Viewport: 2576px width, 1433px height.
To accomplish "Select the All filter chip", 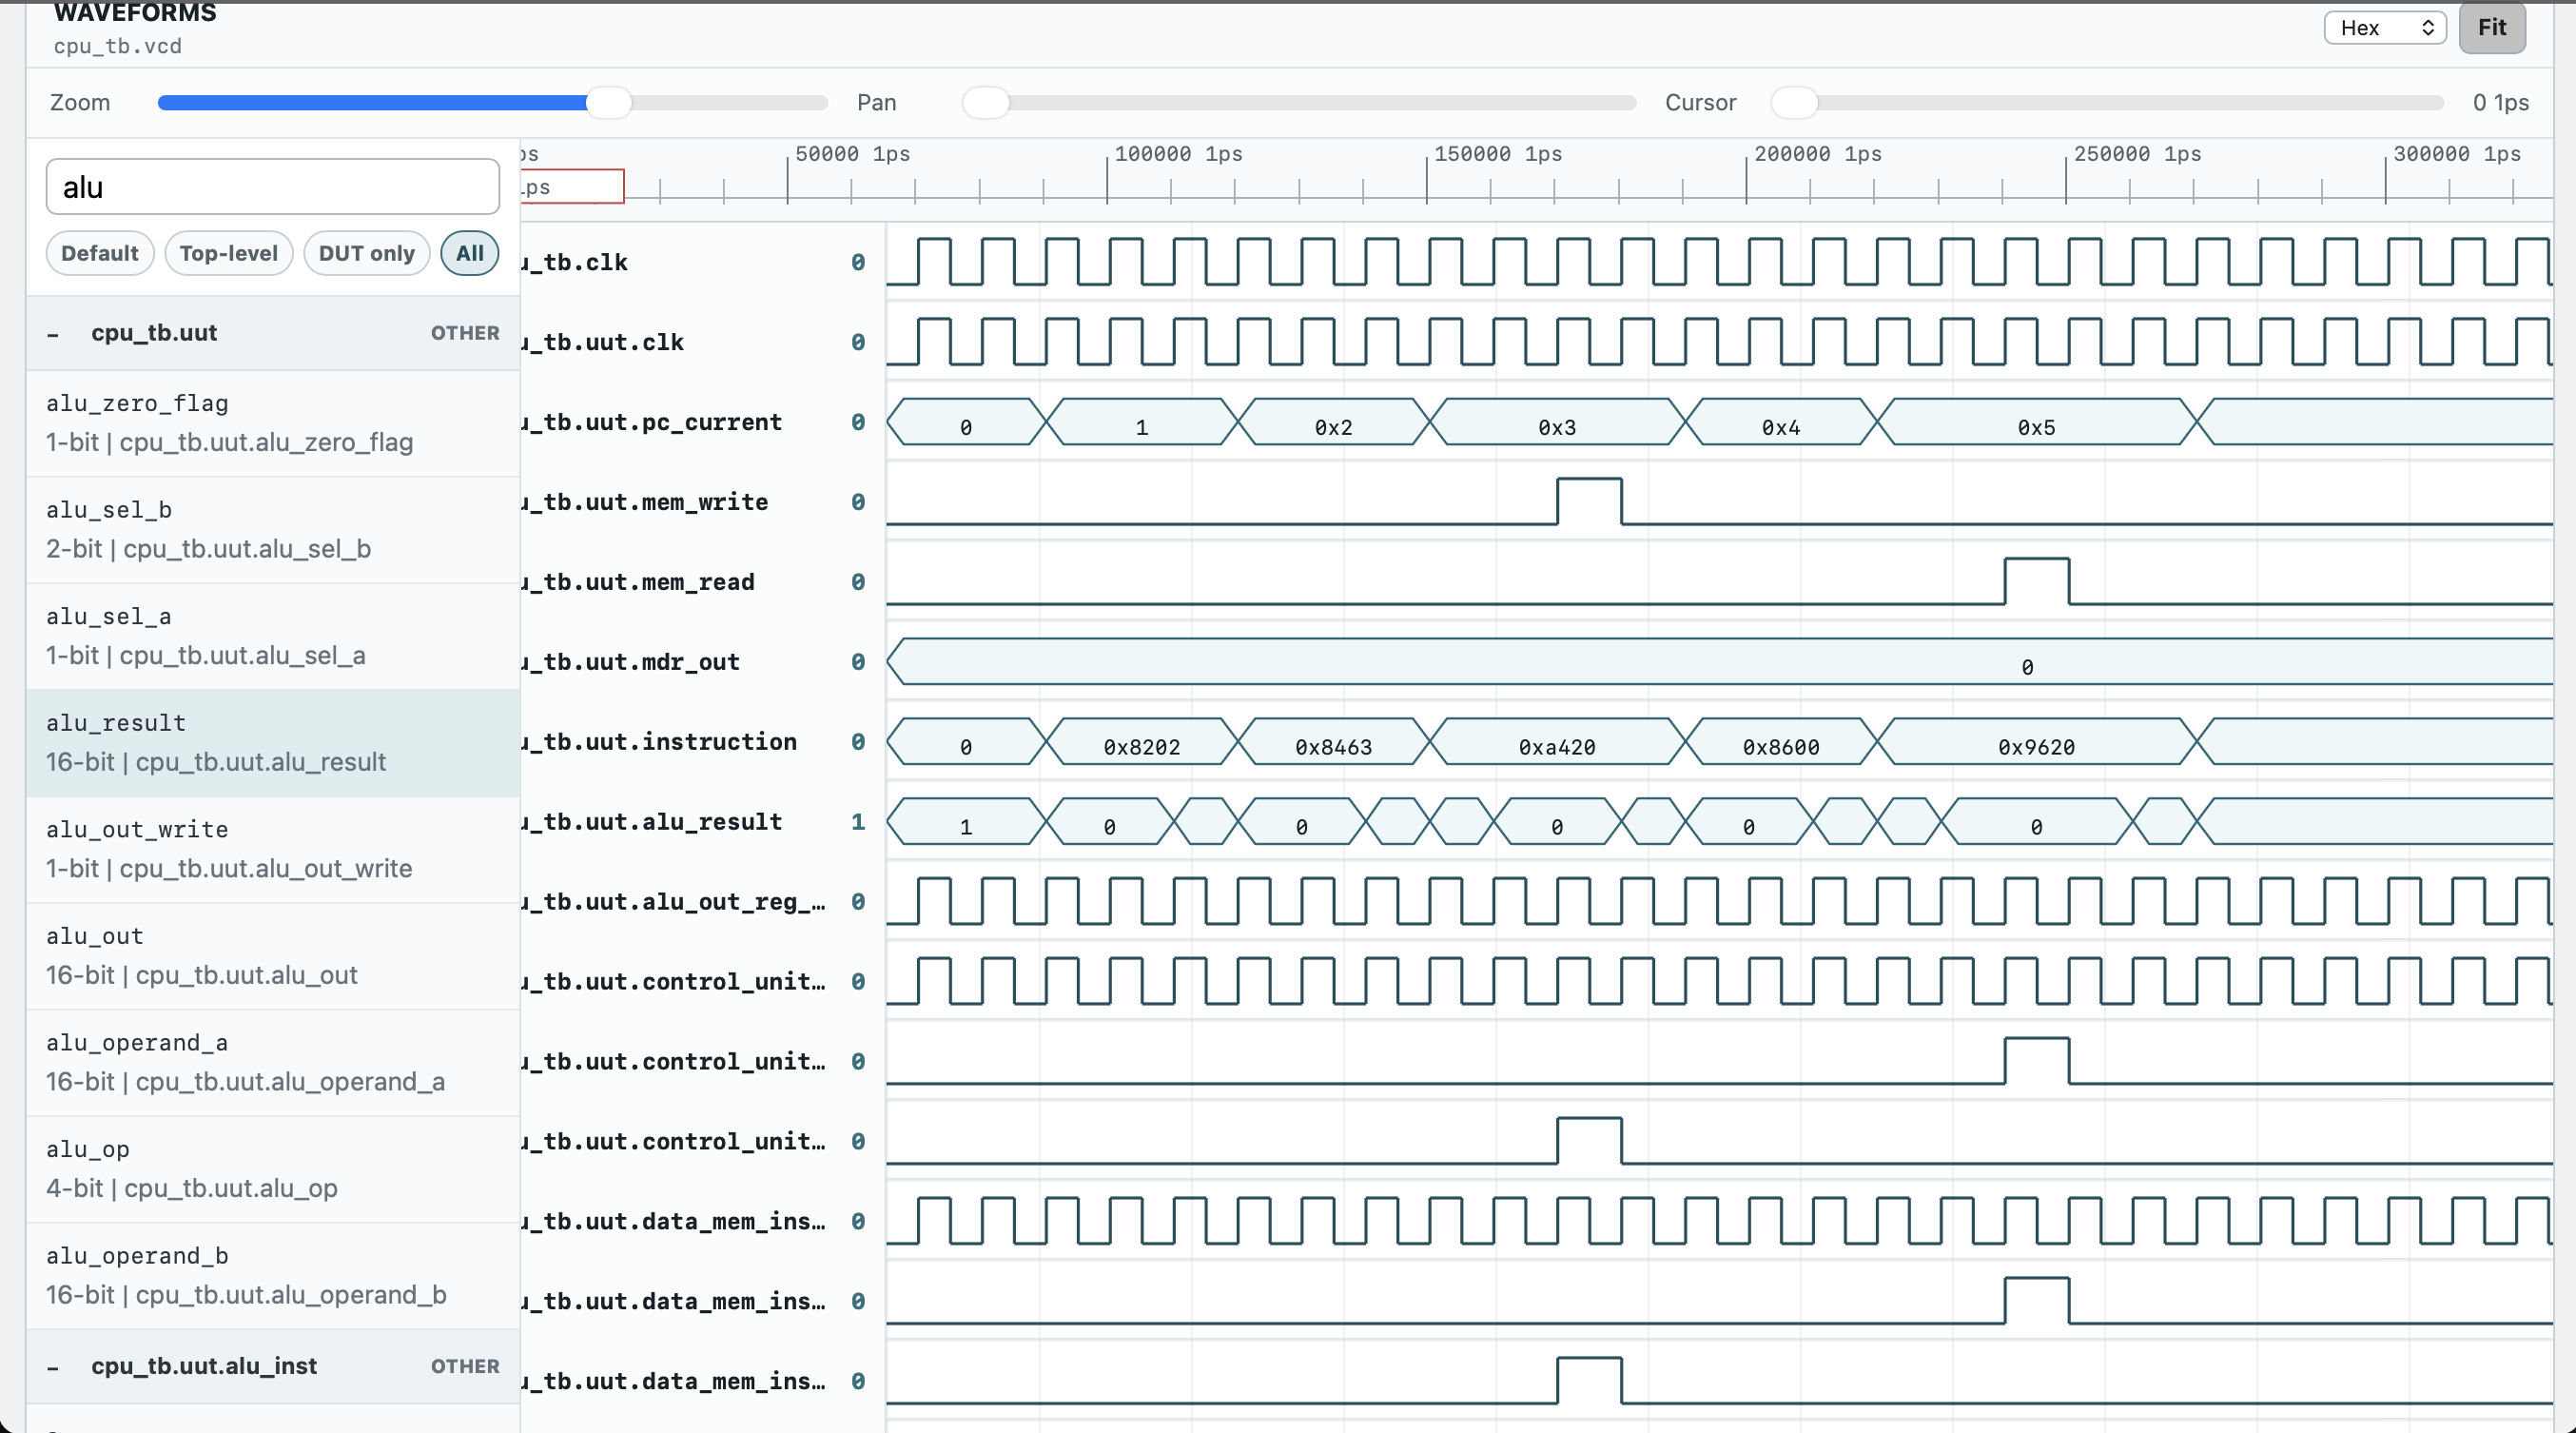I will (x=470, y=253).
